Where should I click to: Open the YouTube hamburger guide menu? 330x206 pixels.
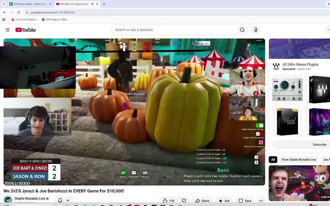point(7,30)
